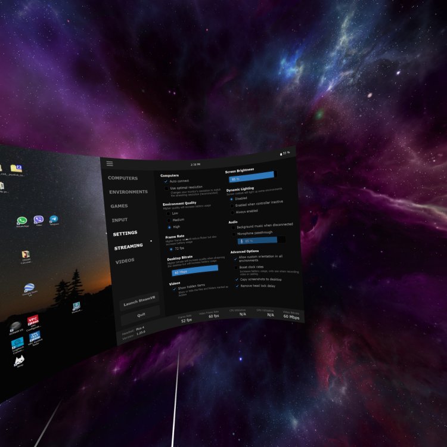
Task: Enable Use optimal resolution
Action: click(166, 188)
